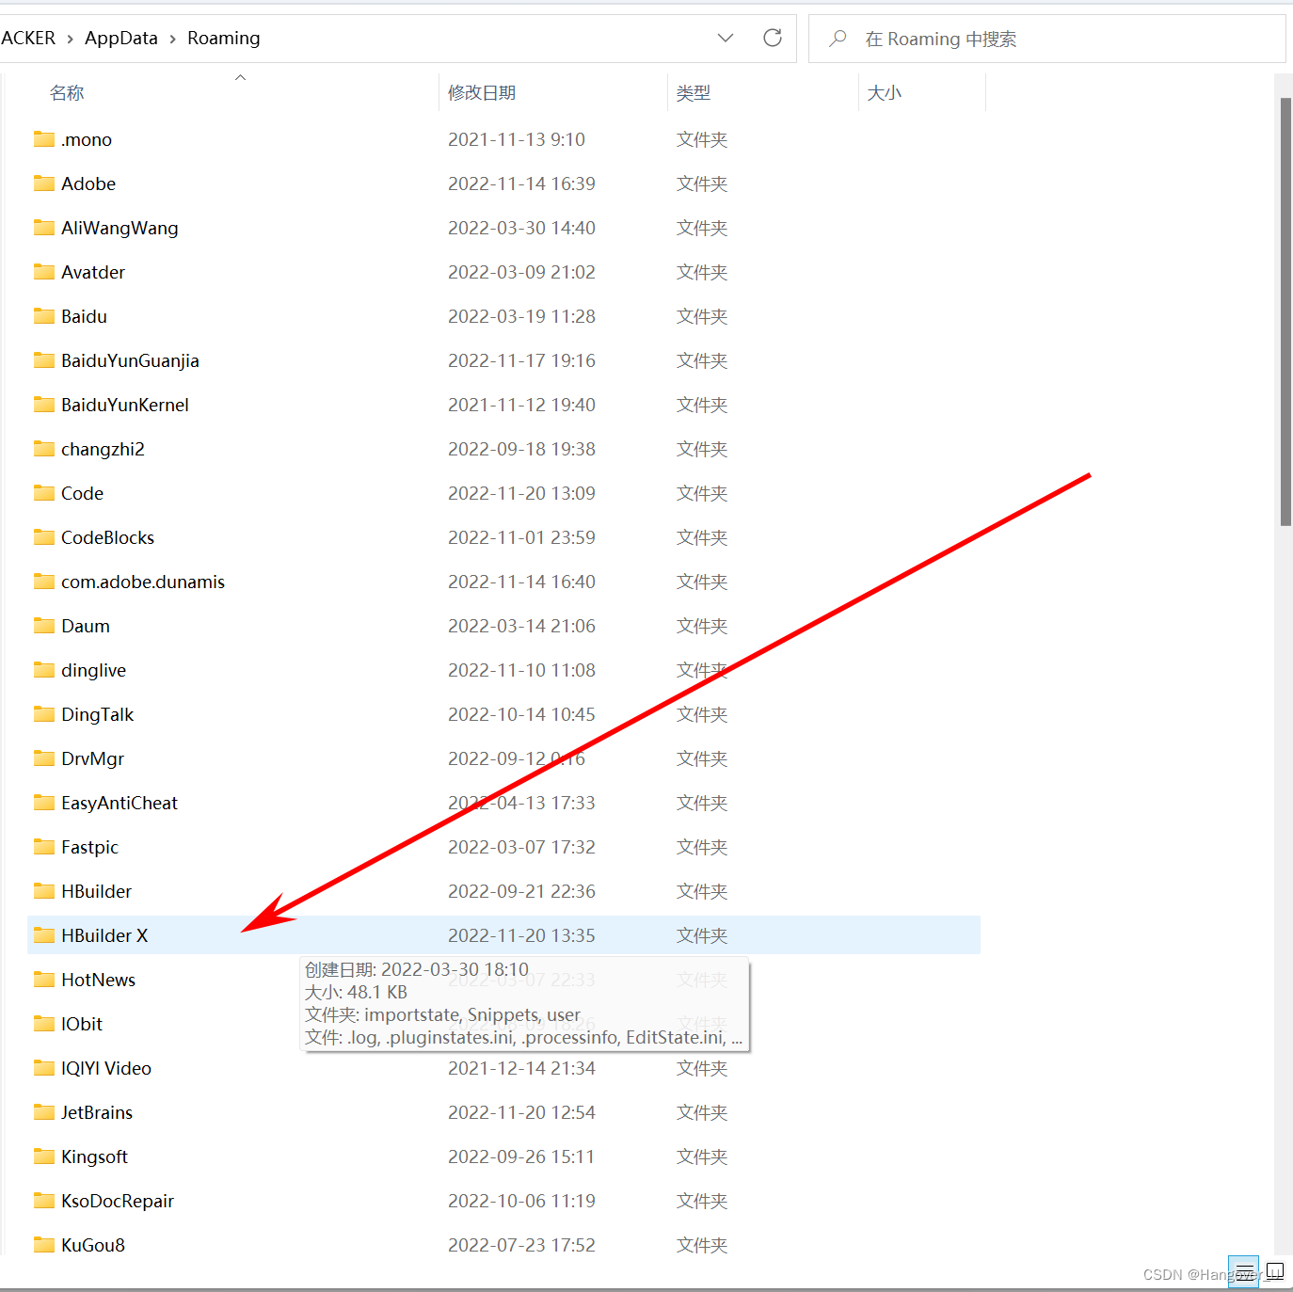This screenshot has width=1293, height=1292.
Task: Select the DrvMgr folder icon
Action: [x=44, y=758]
